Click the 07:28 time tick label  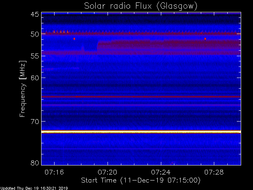coord(214,172)
